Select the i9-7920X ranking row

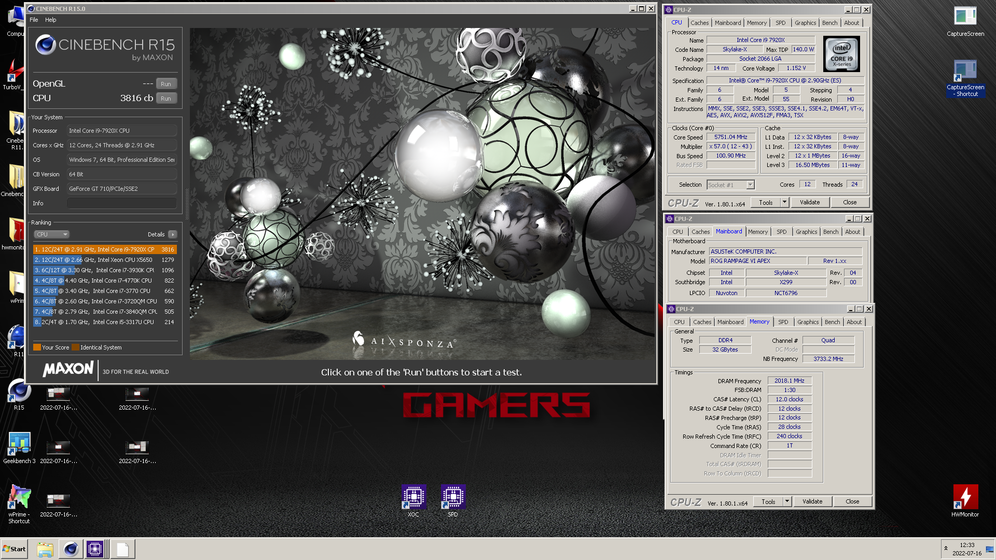(x=105, y=249)
